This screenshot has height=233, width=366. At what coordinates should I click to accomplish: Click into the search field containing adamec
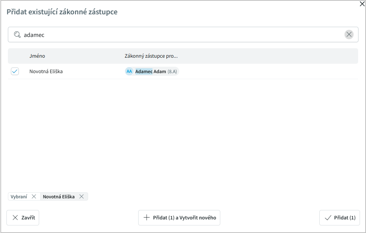pos(181,35)
